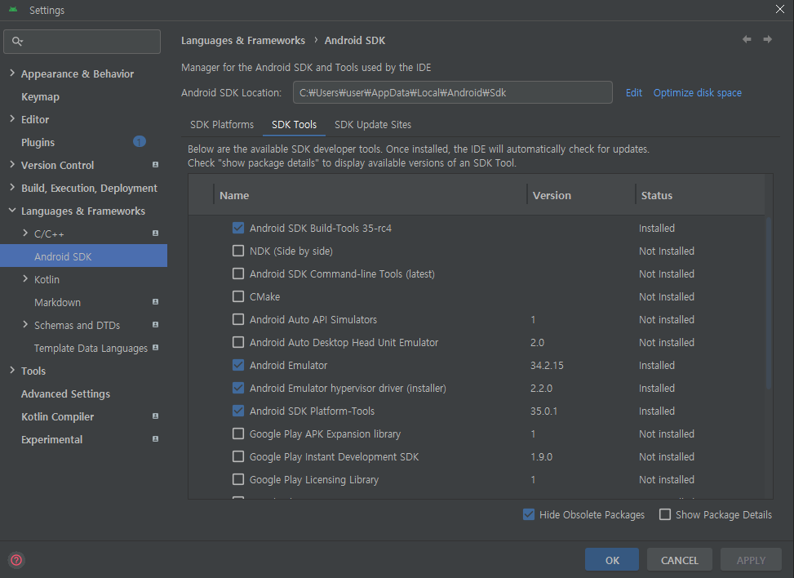794x578 pixels.
Task: Uncheck Android Emulator hypervisor driver checkbox
Action: point(238,388)
